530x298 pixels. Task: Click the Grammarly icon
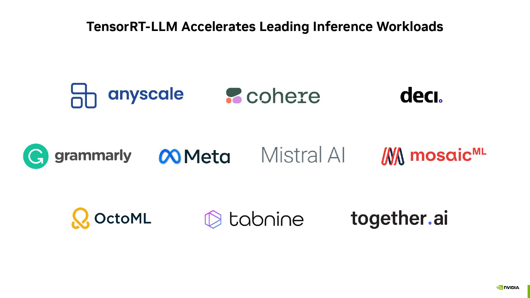point(36,157)
